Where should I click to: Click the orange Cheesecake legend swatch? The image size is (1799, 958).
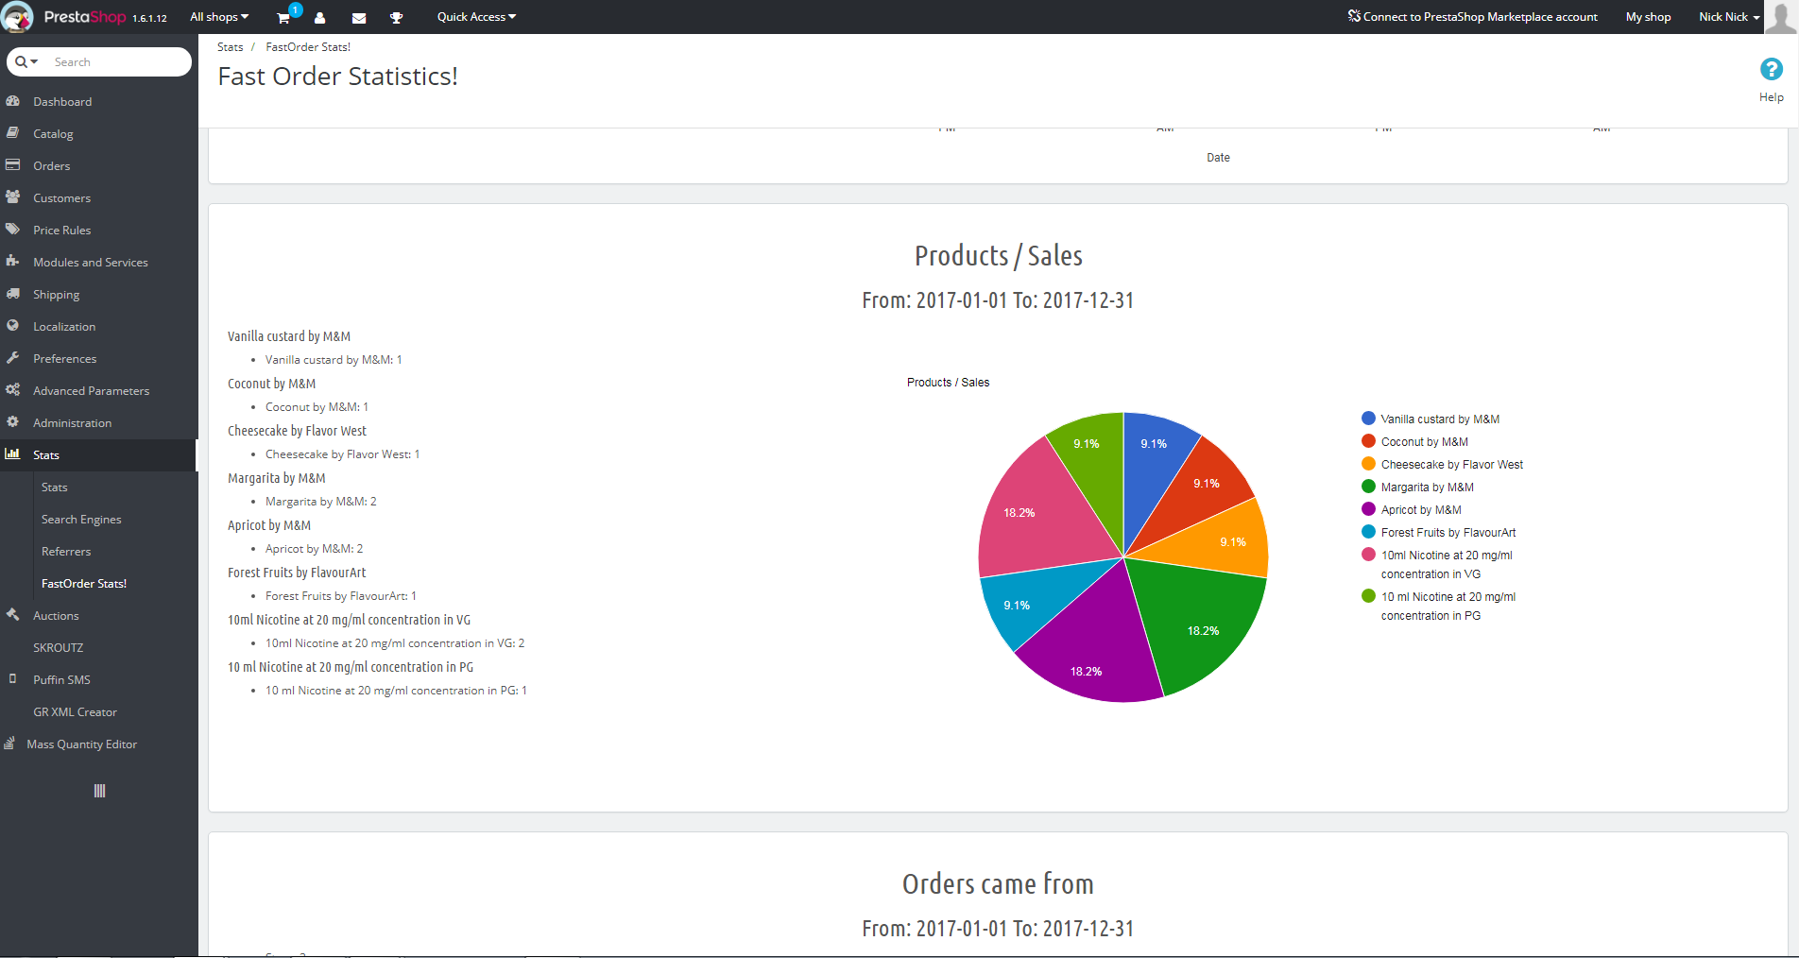pyautogui.click(x=1368, y=464)
